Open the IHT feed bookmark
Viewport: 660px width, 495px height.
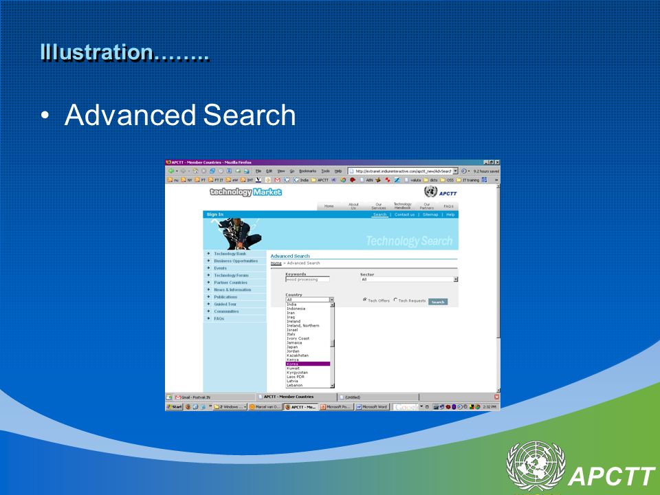pos(247,179)
